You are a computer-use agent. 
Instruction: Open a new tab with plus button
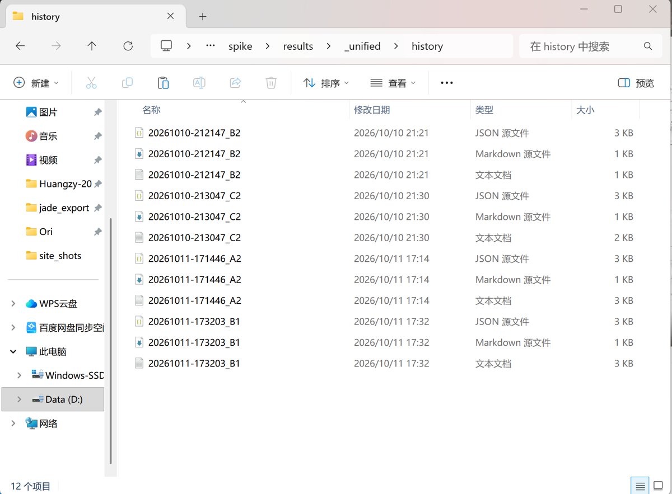[203, 17]
